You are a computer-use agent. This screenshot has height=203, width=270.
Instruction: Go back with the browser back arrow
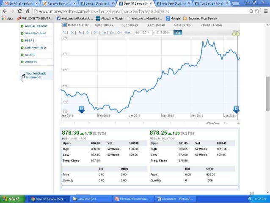click(5, 11)
